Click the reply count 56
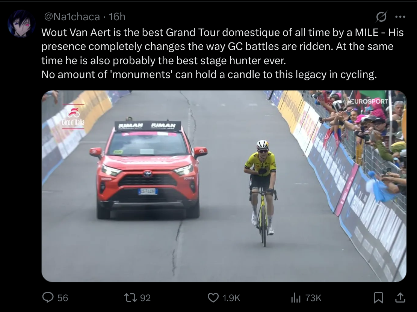The width and height of the screenshot is (417, 312). pos(63,298)
